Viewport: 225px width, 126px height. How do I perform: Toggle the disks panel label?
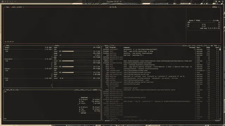click(x=57, y=45)
